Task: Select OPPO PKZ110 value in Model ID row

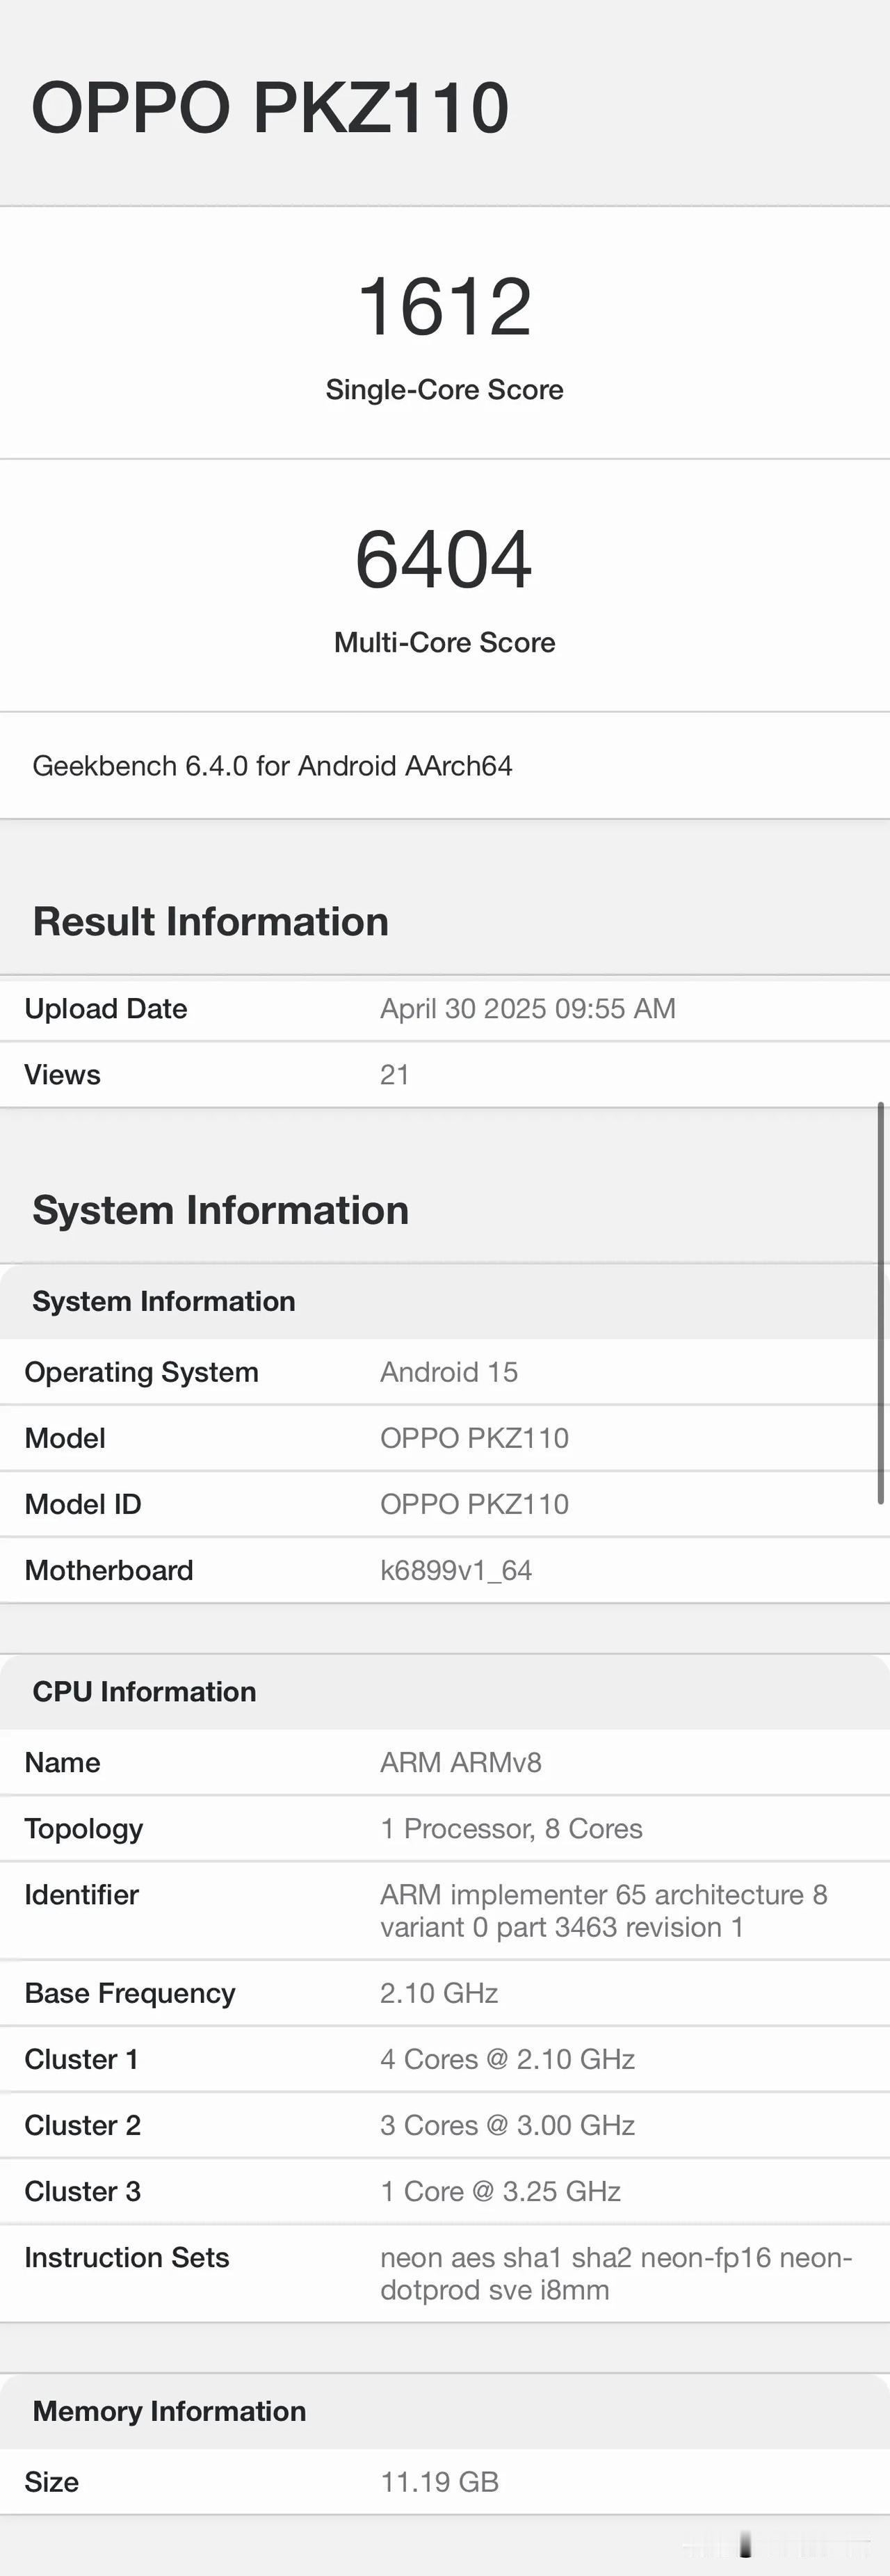Action: pyautogui.click(x=474, y=1504)
